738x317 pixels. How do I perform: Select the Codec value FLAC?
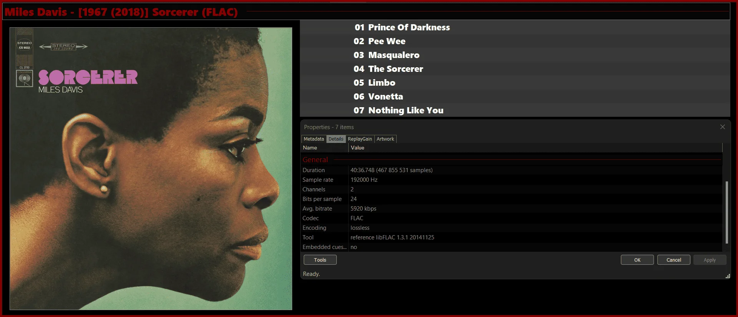click(357, 218)
